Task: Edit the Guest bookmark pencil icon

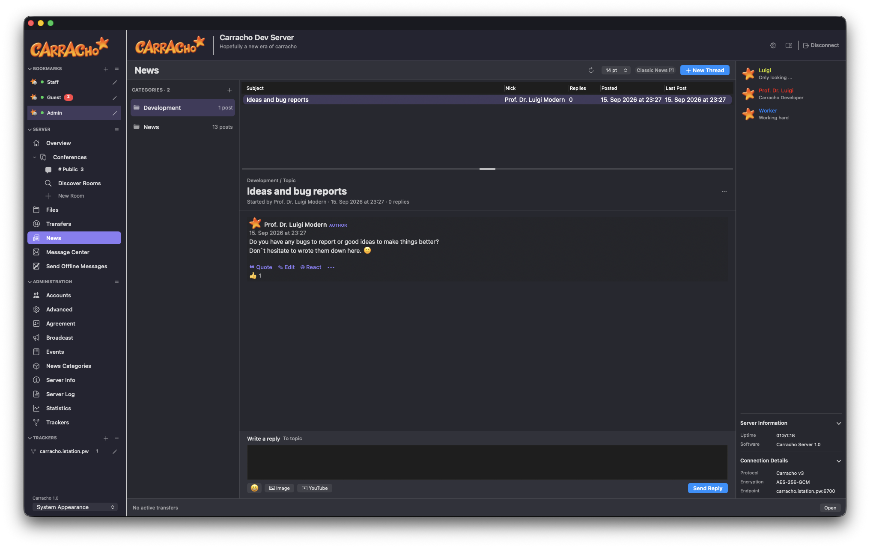Action: pos(115,98)
